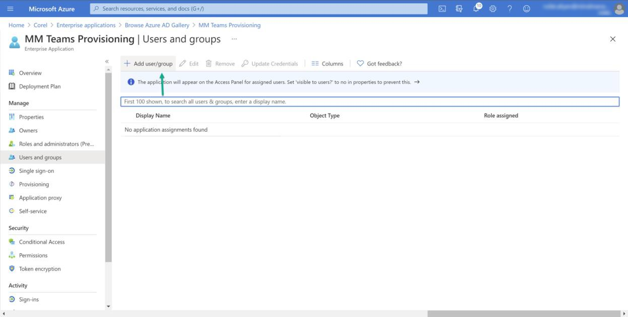Go to Home breadcrumb
Screen dimensions: 628x317
pos(16,25)
